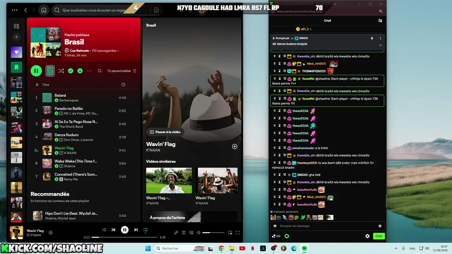Mute the Spotify volume

(198, 232)
